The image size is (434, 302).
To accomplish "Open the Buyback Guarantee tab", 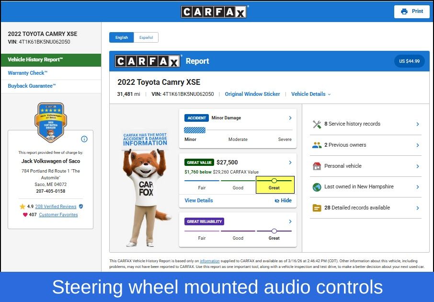I will coord(32,86).
